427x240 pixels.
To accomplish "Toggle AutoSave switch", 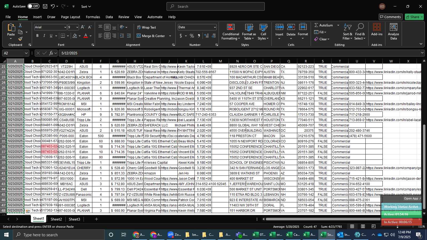I will (33, 6).
